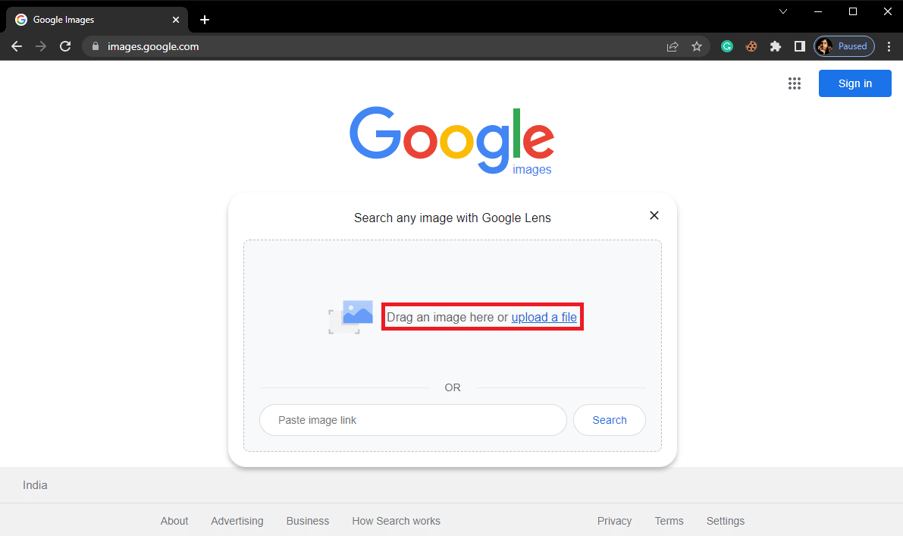Click the Paste image link field

click(x=413, y=420)
